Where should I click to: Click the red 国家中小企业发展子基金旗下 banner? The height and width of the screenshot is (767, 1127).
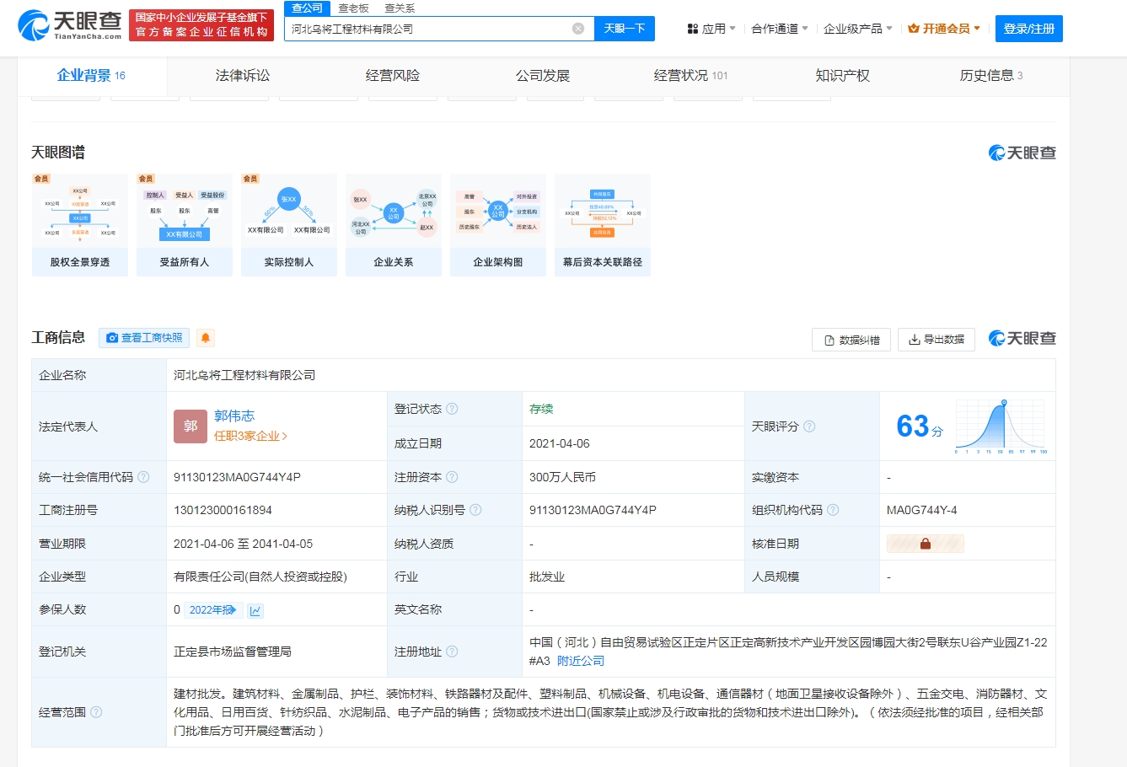201,25
